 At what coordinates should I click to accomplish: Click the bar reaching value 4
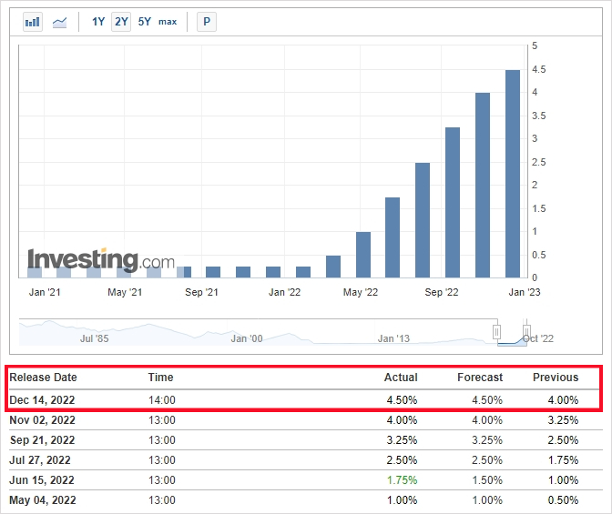(483, 186)
